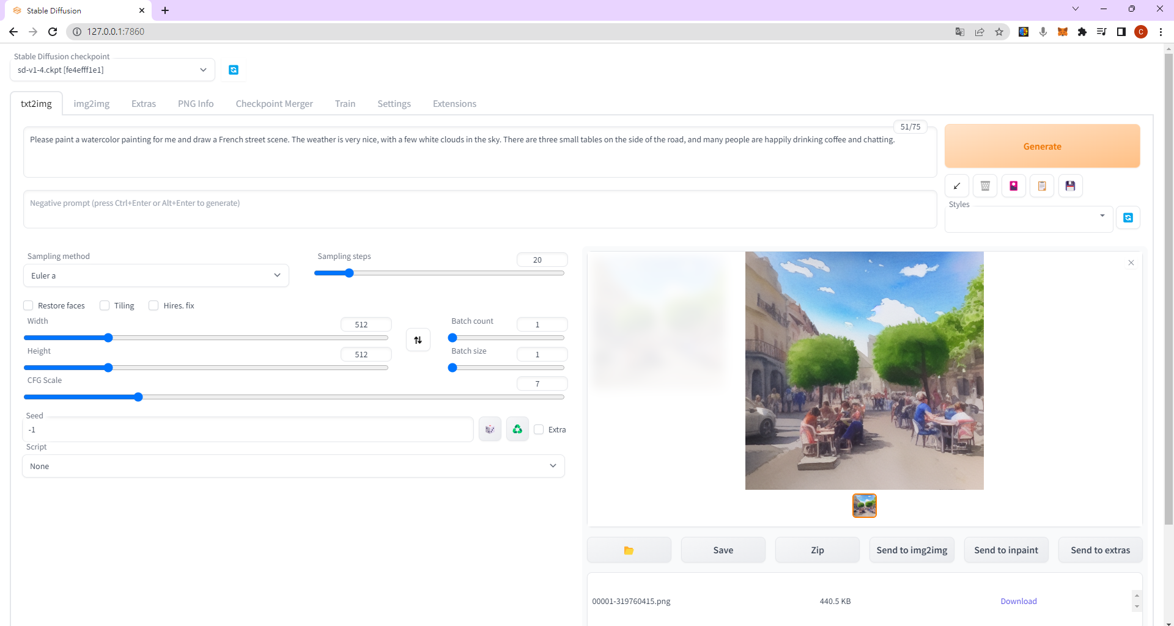This screenshot has width=1174, height=626.
Task: Send image to img2img
Action: point(912,550)
